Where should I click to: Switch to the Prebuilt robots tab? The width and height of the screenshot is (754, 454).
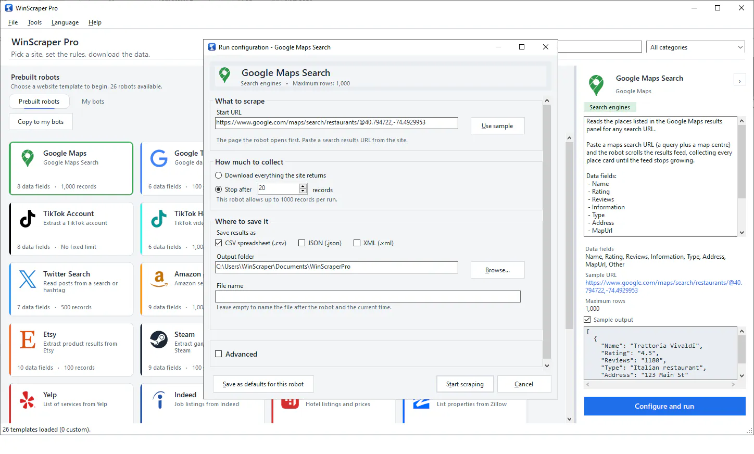[x=39, y=102]
